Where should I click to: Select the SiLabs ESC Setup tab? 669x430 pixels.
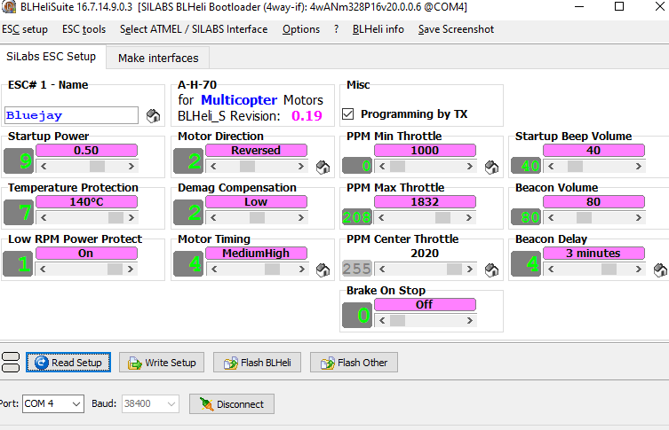[52, 57]
